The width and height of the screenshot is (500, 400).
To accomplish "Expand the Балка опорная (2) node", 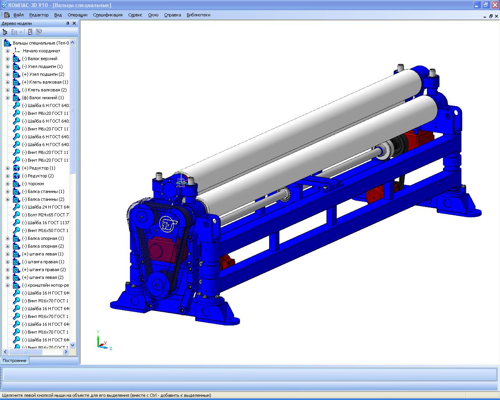I will tap(7, 246).
